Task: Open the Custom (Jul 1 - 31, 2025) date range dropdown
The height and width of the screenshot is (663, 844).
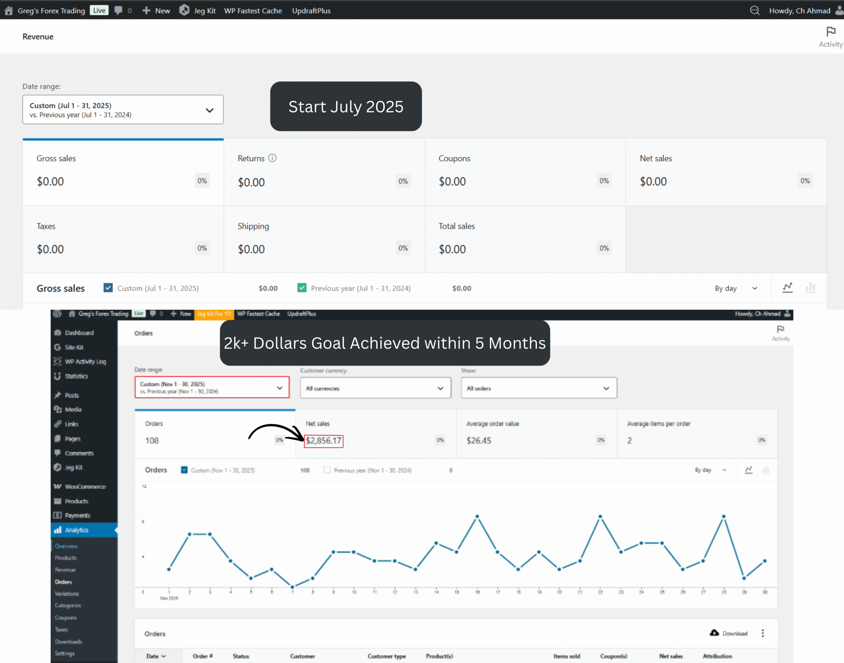Action: click(x=123, y=109)
